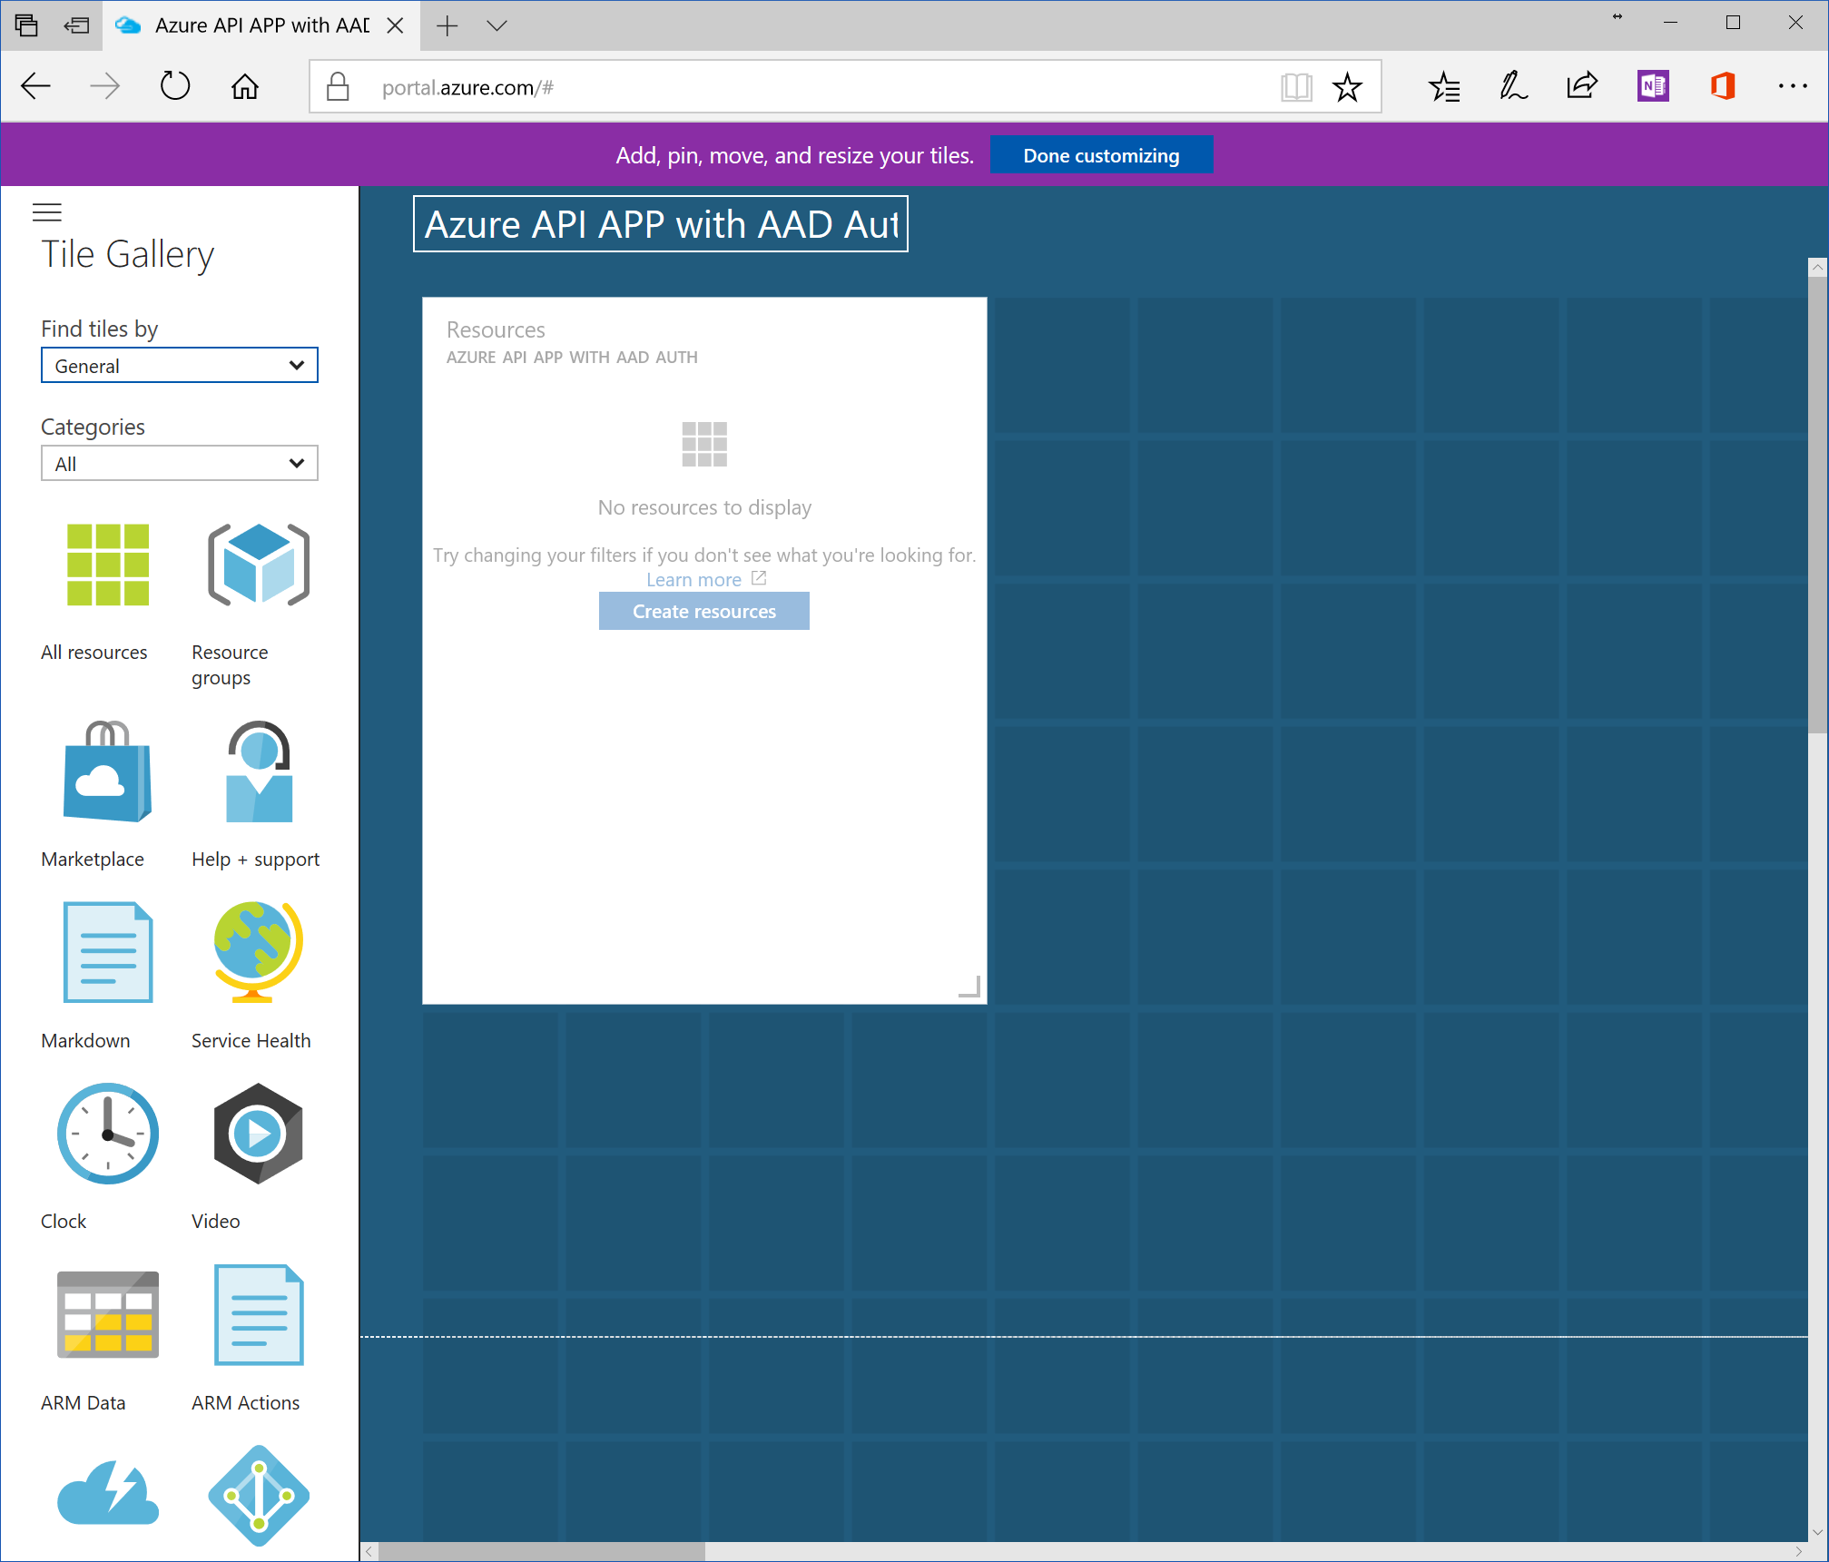Image resolution: width=1829 pixels, height=1562 pixels.
Task: Choose the ARM Data tile
Action: coord(107,1314)
